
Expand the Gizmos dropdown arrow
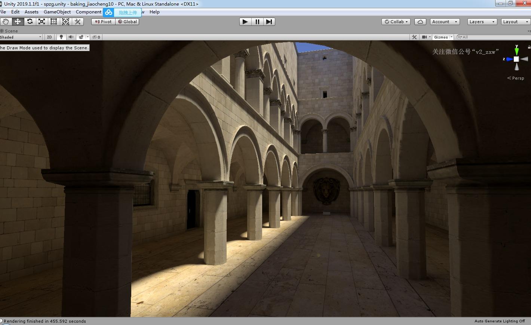point(452,37)
